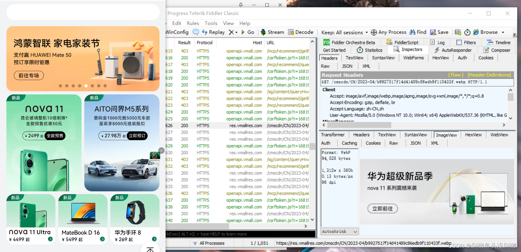521x252 pixels.
Task: Click the timer stopwatch toolbar icon
Action: tap(467, 32)
